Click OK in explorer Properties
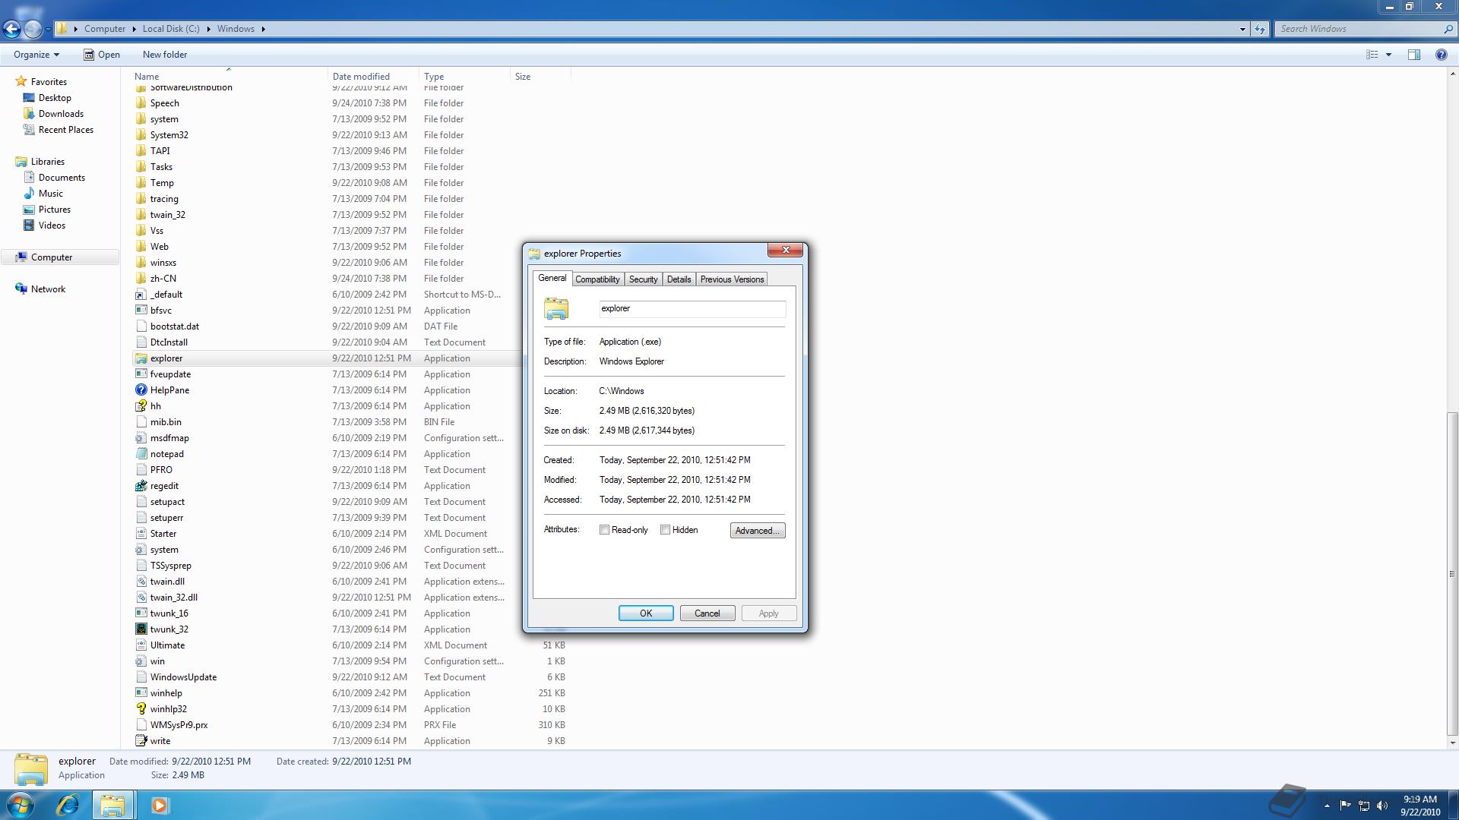 pos(646,613)
